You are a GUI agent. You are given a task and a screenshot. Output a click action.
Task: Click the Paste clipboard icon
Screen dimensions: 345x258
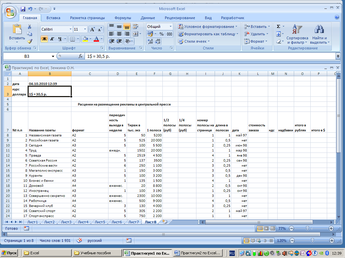click(x=17, y=29)
